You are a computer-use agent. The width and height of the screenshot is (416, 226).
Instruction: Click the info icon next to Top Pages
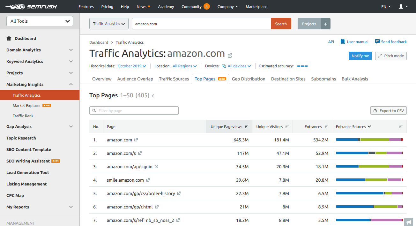(153, 95)
